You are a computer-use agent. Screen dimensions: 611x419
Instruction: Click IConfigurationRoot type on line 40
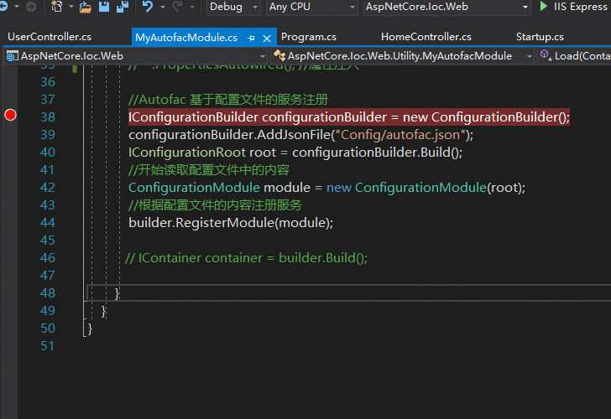click(187, 153)
